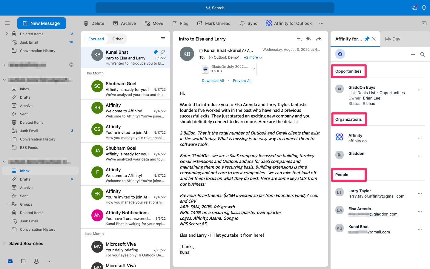Image resolution: width=430 pixels, height=269 pixels.
Task: Switch to the Focused inbox tab
Action: pos(96,39)
